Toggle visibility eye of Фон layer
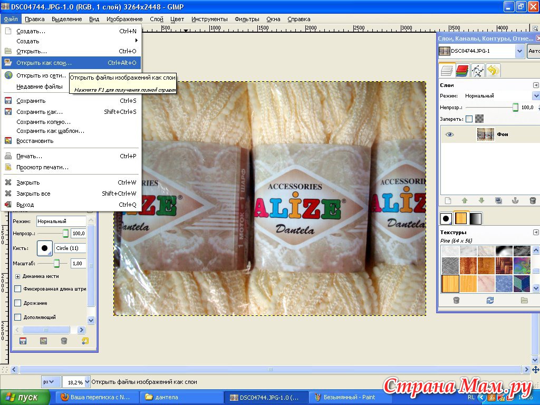540x405 pixels. [x=449, y=134]
